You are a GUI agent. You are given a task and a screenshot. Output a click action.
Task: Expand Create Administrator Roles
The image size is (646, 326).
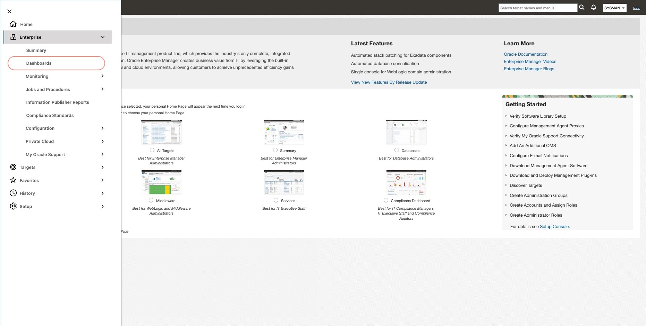pos(506,215)
